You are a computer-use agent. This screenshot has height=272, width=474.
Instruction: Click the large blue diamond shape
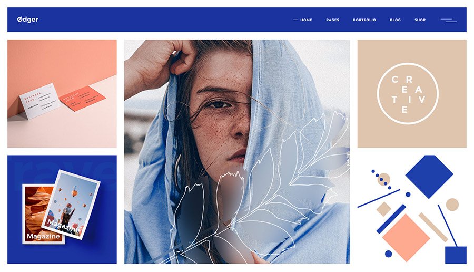429,177
